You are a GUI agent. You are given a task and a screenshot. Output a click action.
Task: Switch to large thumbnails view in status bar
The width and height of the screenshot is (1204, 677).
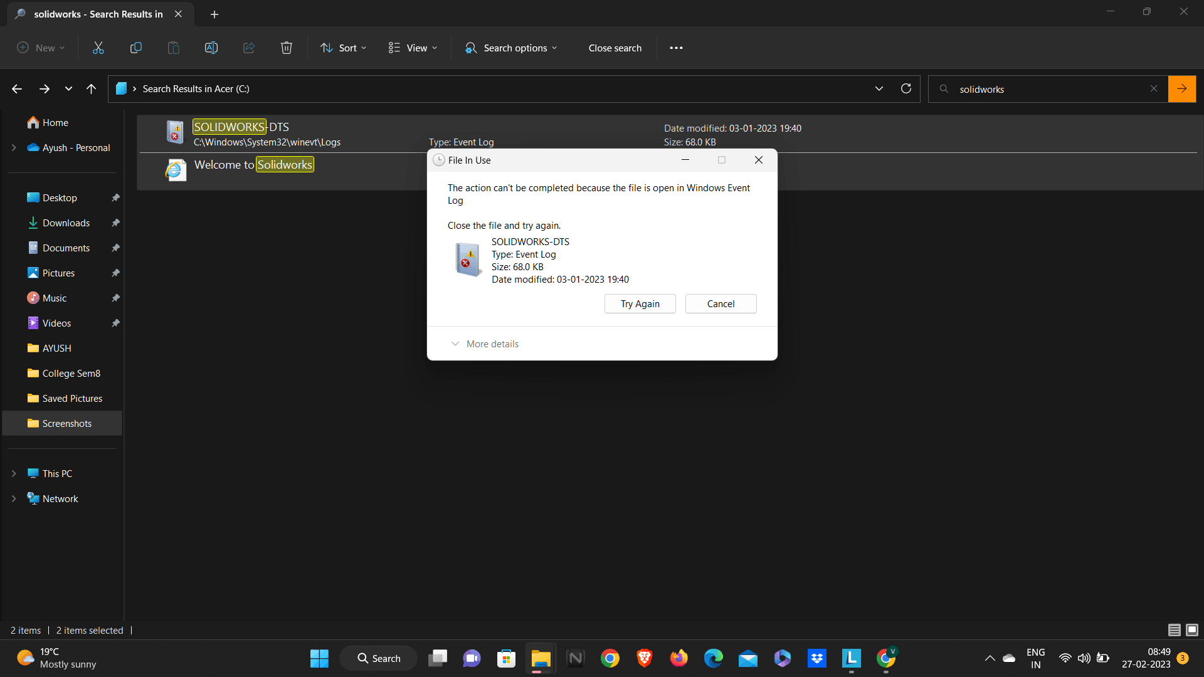click(1192, 630)
